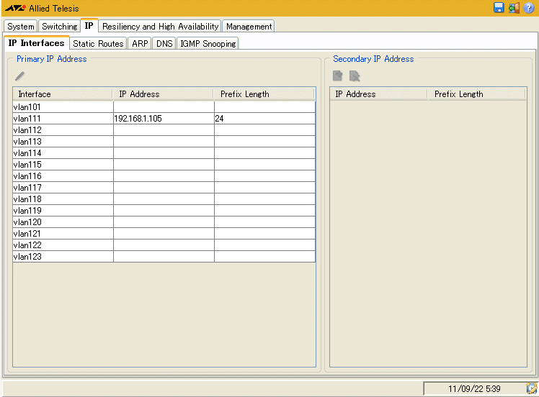Select the vlan111 row
Image resolution: width=539 pixels, height=397 pixels.
coord(164,119)
